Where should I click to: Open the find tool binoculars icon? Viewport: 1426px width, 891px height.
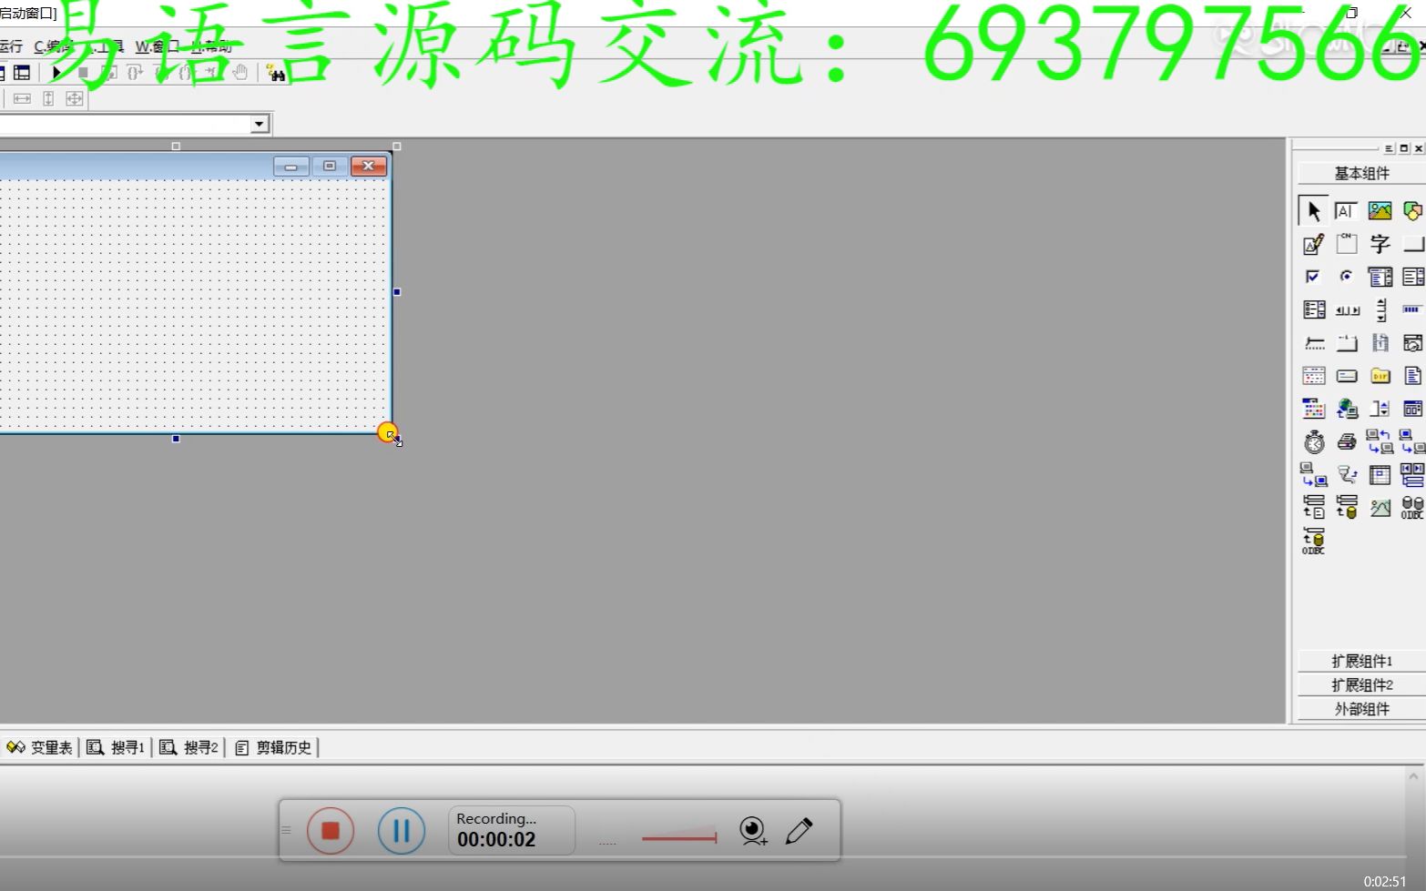tap(276, 73)
